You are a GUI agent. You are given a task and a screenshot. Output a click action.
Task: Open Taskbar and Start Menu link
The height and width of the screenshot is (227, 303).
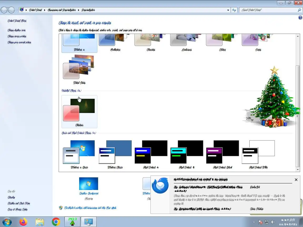pos(19,203)
